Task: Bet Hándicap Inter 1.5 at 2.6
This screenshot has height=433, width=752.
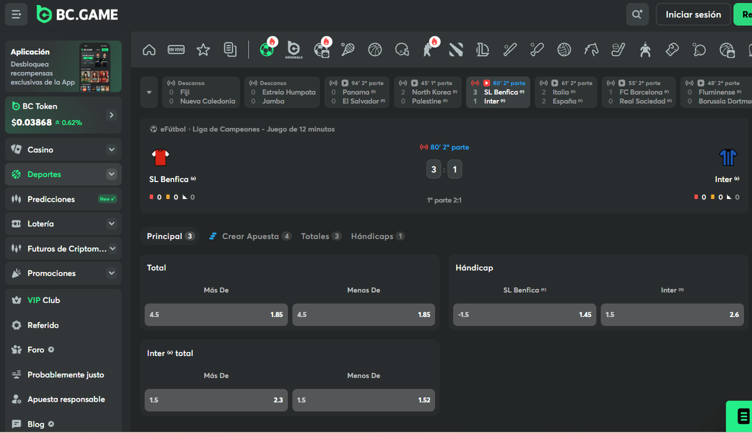Action: pos(672,315)
